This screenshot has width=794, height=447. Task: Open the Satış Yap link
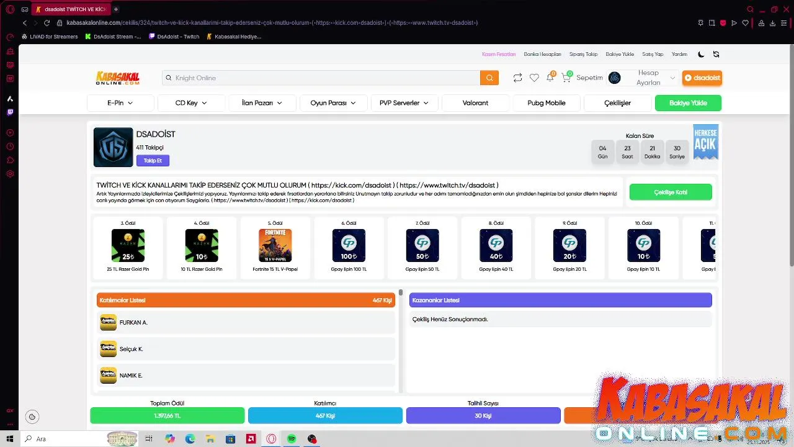[653, 54]
